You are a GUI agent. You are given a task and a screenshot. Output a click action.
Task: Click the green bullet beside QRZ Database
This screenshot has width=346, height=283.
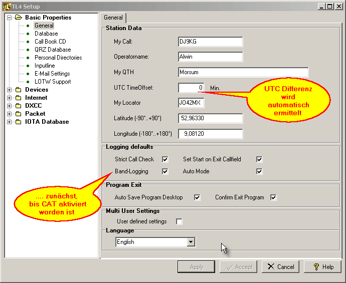tap(28, 50)
